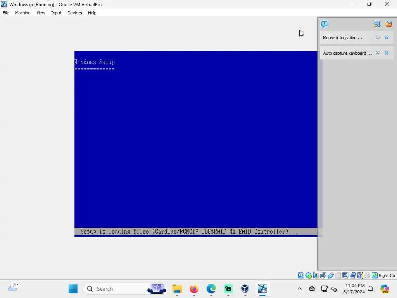Click the USB devices indicator

[x=330, y=275]
